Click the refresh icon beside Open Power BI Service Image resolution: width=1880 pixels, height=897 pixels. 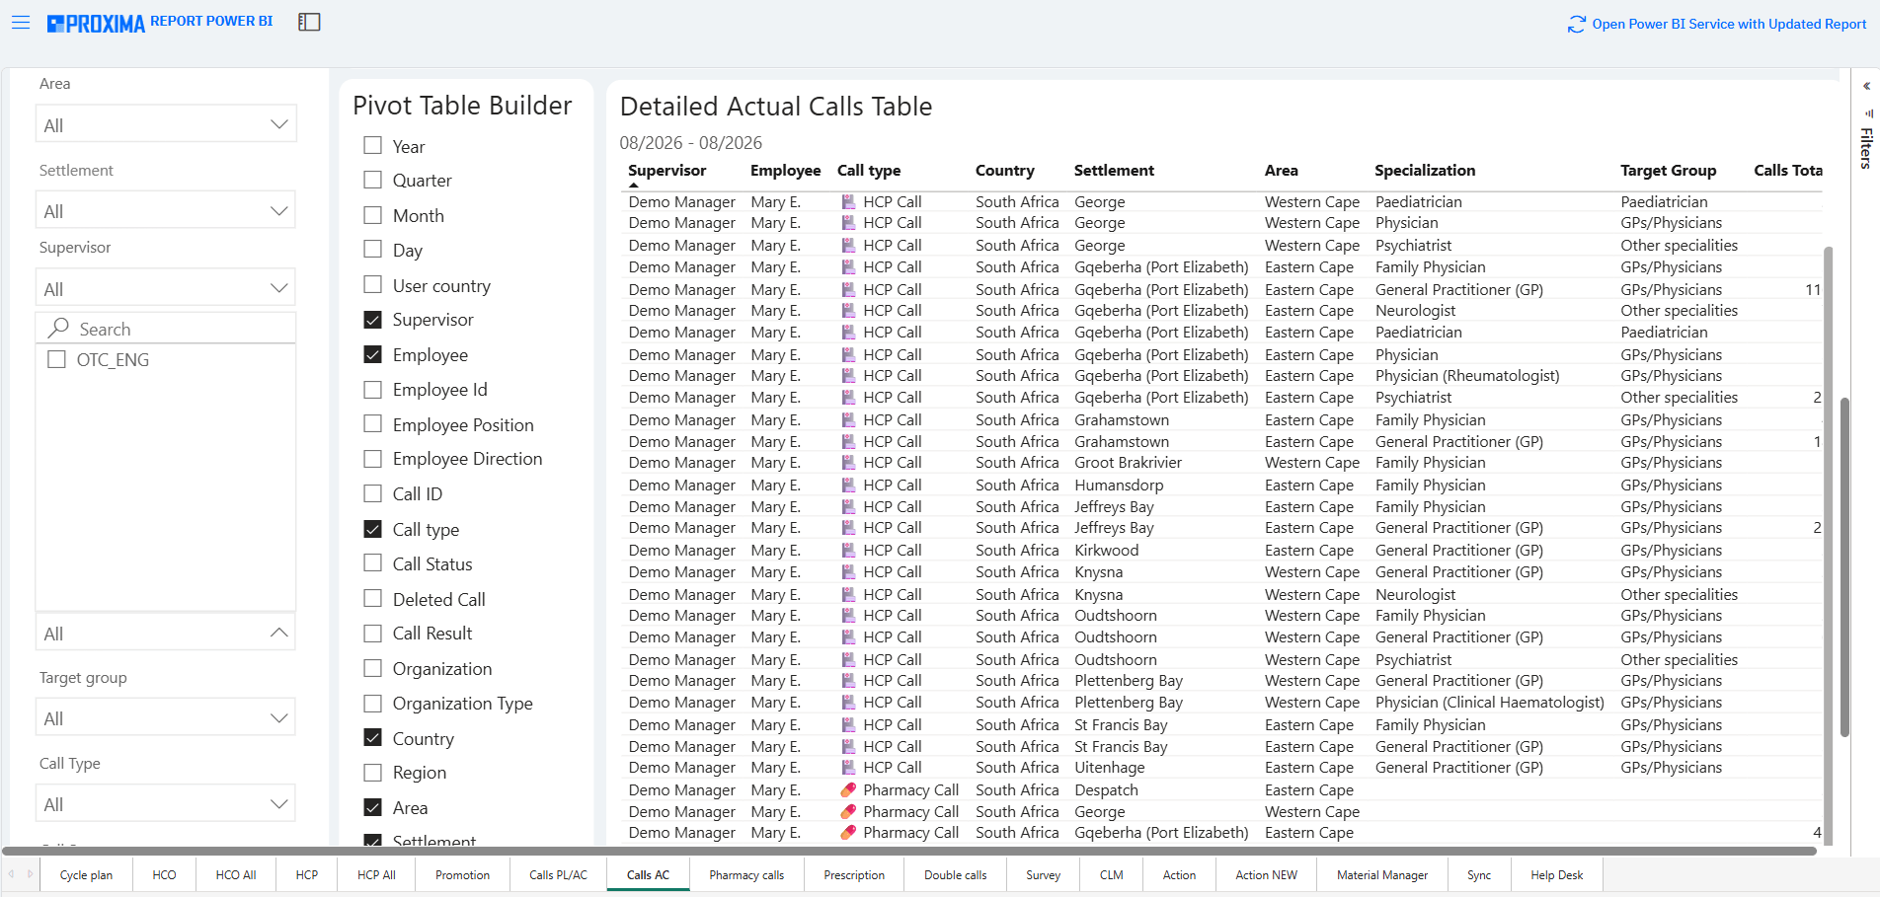coord(1577,24)
